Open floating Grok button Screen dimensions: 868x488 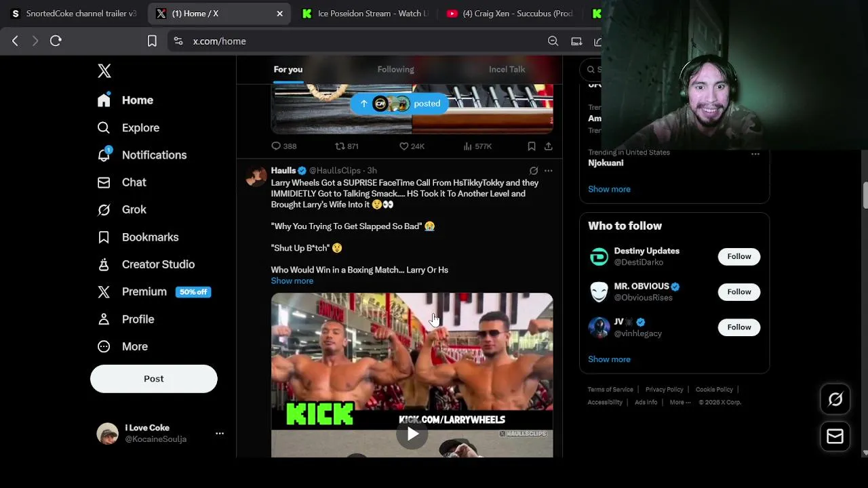click(835, 399)
